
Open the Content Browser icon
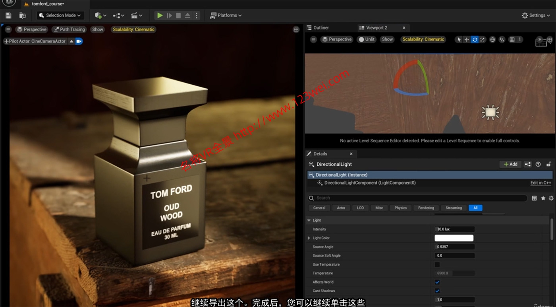[x=22, y=15]
